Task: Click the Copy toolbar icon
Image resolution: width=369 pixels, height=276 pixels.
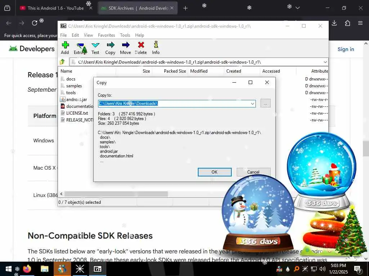Action: point(110,45)
